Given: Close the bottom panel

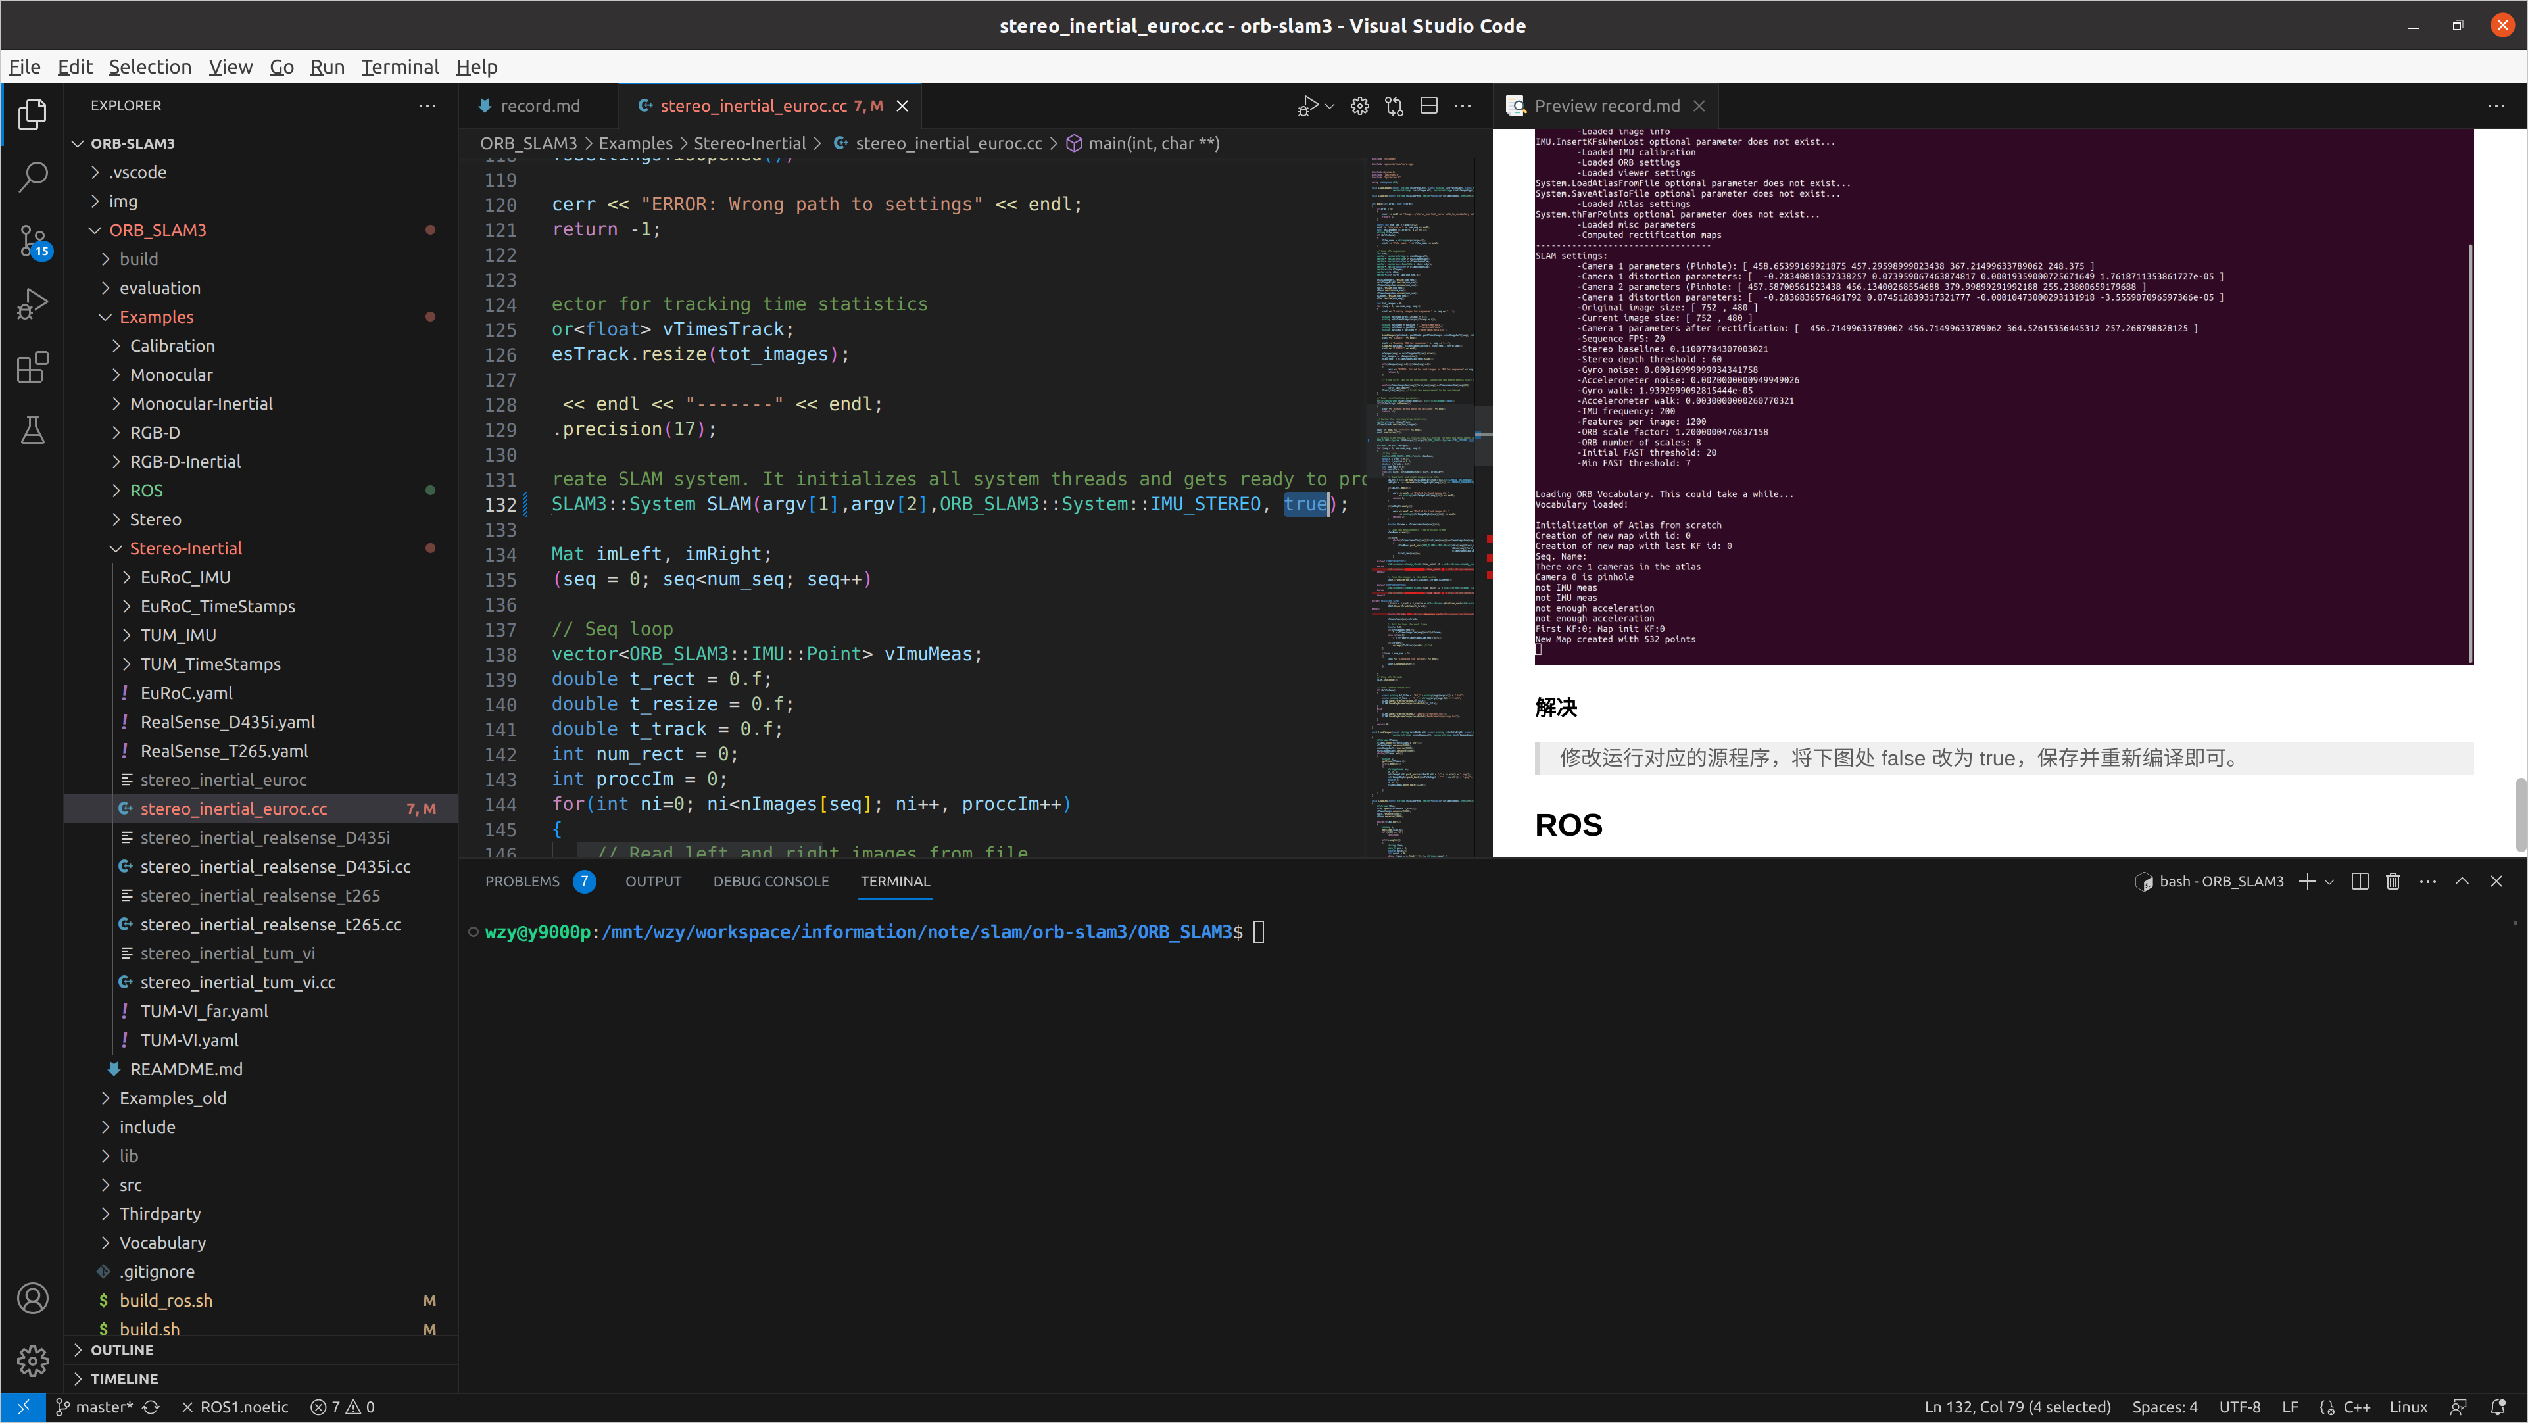Looking at the screenshot, I should 2496,881.
